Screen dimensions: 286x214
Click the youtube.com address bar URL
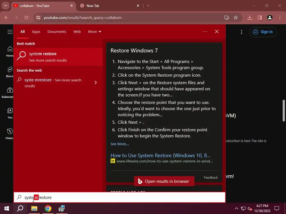(x=82, y=18)
